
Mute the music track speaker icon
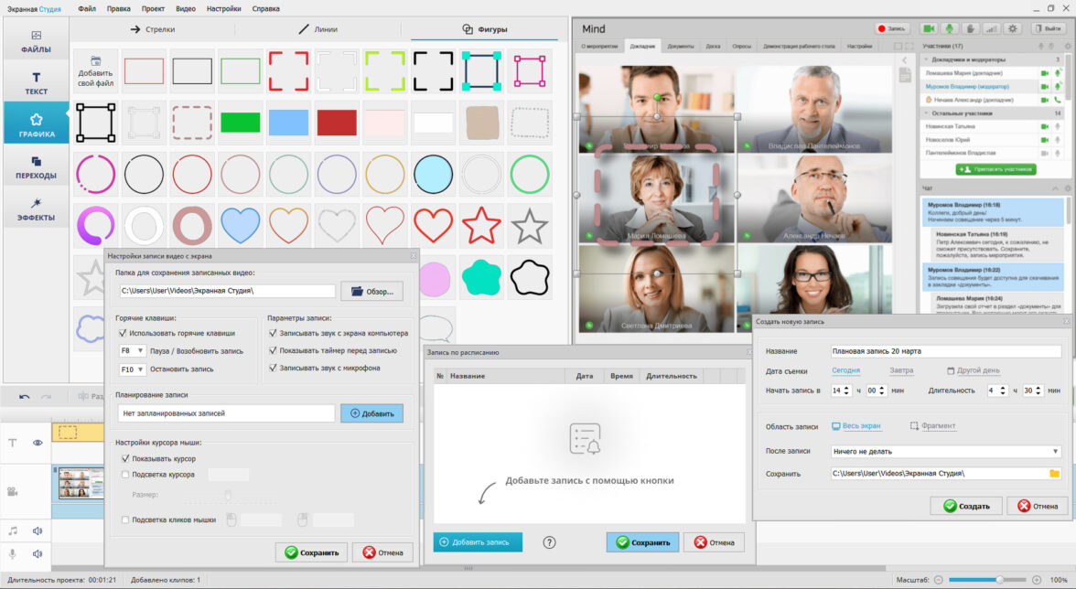click(x=38, y=530)
